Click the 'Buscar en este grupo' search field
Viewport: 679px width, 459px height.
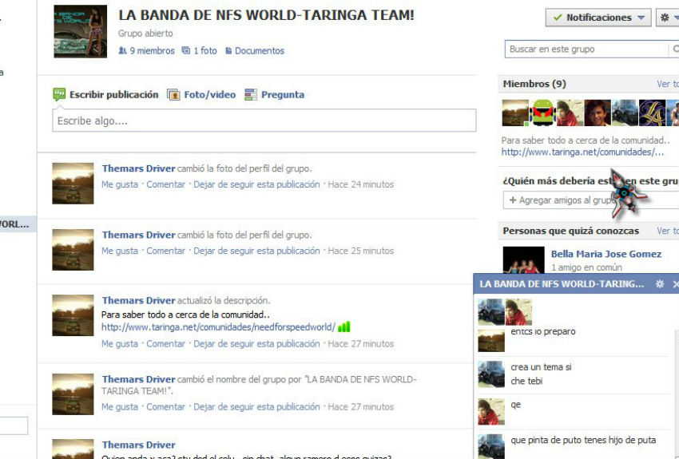point(587,49)
